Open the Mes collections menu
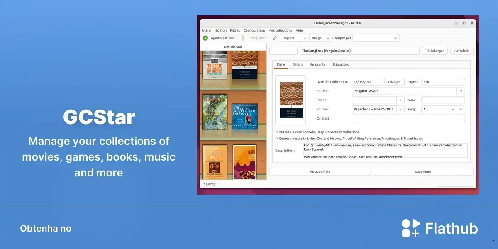This screenshot has width=498, height=249. (280, 30)
